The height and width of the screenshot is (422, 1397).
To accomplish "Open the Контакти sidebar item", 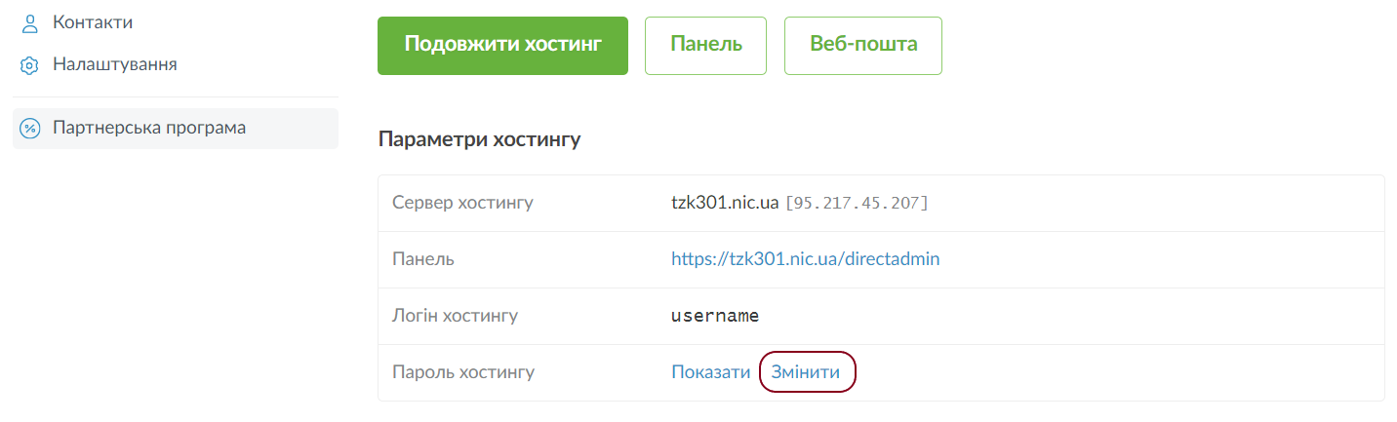I will click(93, 22).
